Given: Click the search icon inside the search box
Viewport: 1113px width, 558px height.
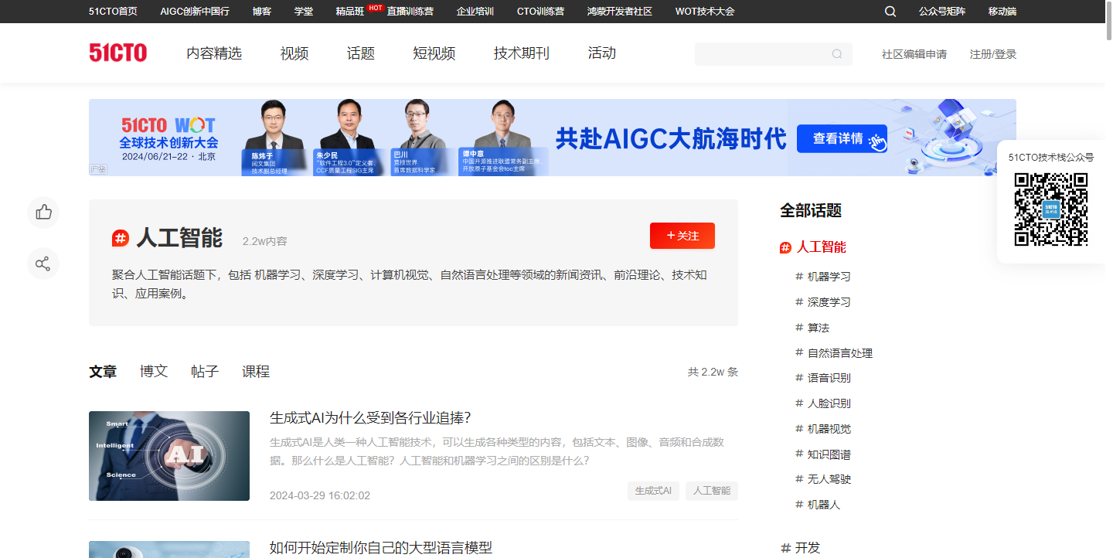Looking at the screenshot, I should 837,54.
